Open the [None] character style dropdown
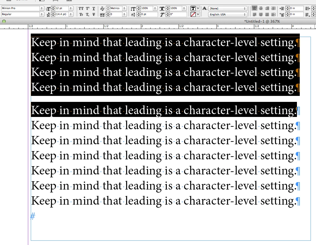This screenshot has height=245, width=316. click(x=227, y=9)
